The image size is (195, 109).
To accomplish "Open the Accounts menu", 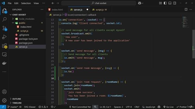I will [4, 92].
